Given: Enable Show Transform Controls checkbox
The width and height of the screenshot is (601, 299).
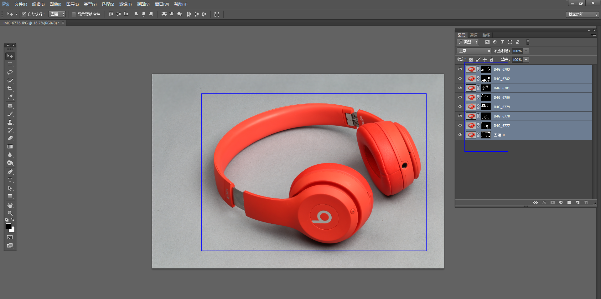Looking at the screenshot, I should coord(74,14).
